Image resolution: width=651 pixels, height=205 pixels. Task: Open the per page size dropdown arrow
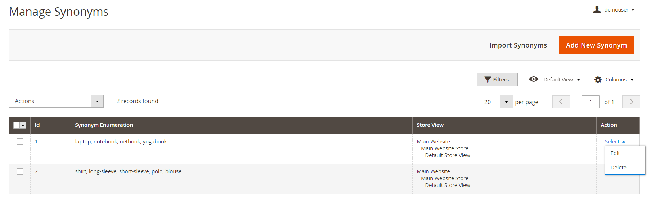[x=506, y=102]
